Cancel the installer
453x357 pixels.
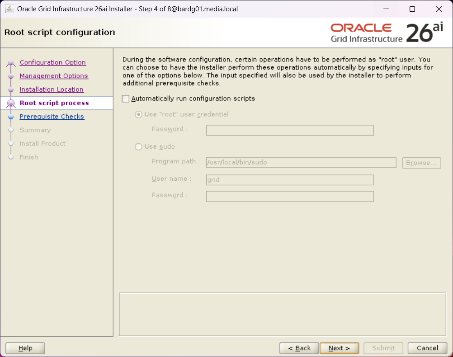tap(427, 348)
